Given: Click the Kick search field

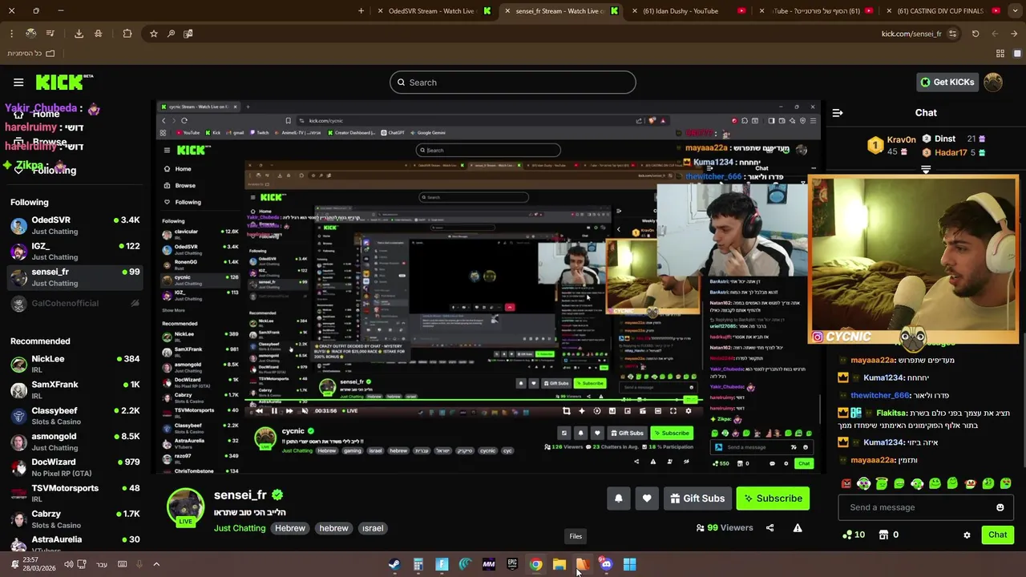Looking at the screenshot, I should [x=513, y=83].
